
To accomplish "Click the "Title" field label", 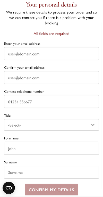I will [x=7, y=116].
